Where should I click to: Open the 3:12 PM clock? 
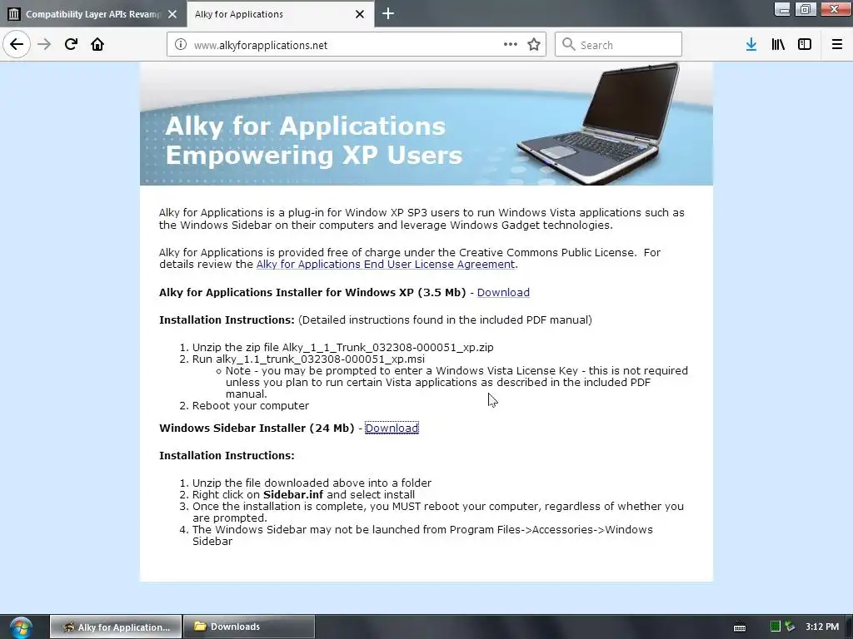(822, 627)
